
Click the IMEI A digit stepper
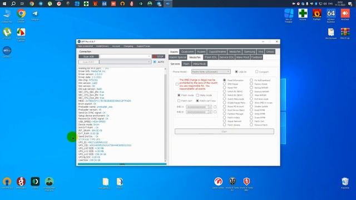click(210, 107)
